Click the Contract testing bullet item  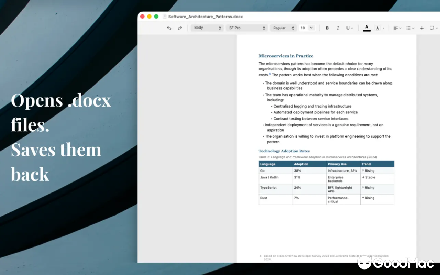310,119
